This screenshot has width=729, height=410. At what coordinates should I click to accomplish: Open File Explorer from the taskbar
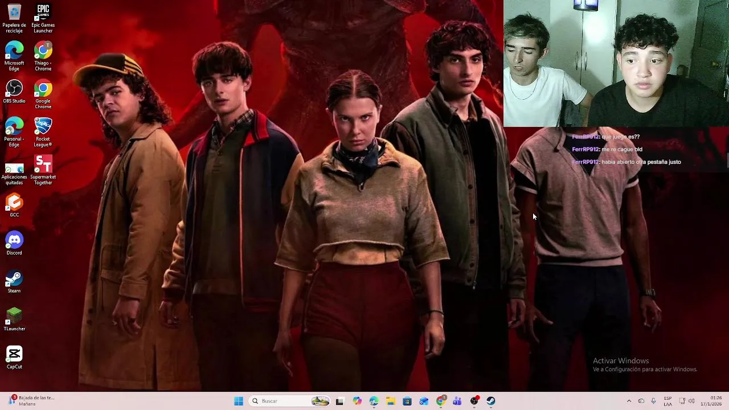coord(391,401)
